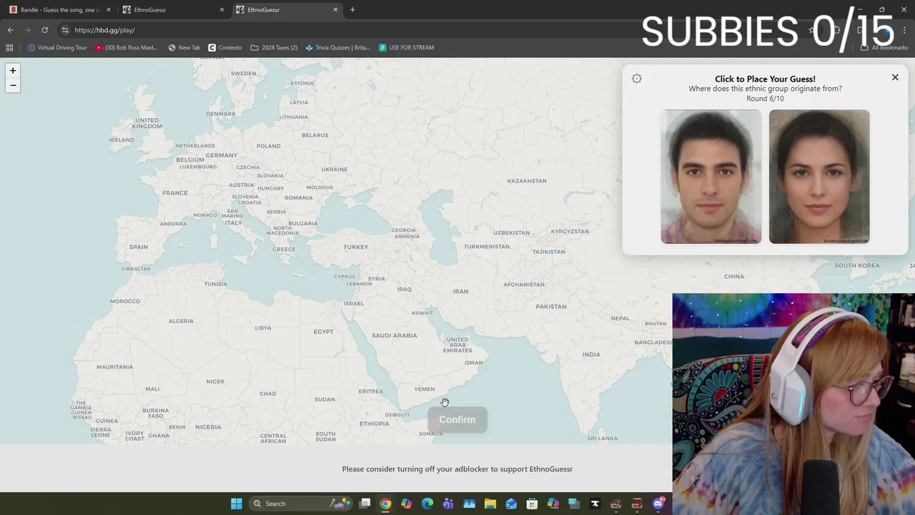915x515 pixels.
Task: Expand the 2024 Taxes bookmark folder
Action: point(274,48)
